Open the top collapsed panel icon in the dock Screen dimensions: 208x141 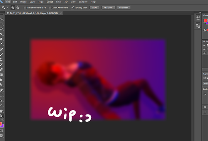tap(198, 18)
